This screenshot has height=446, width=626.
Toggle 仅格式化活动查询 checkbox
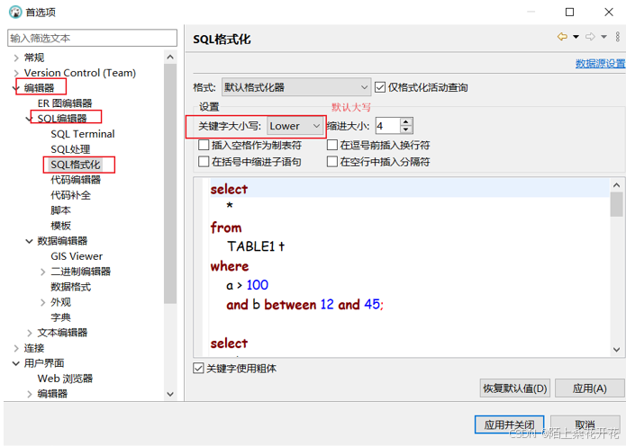380,87
